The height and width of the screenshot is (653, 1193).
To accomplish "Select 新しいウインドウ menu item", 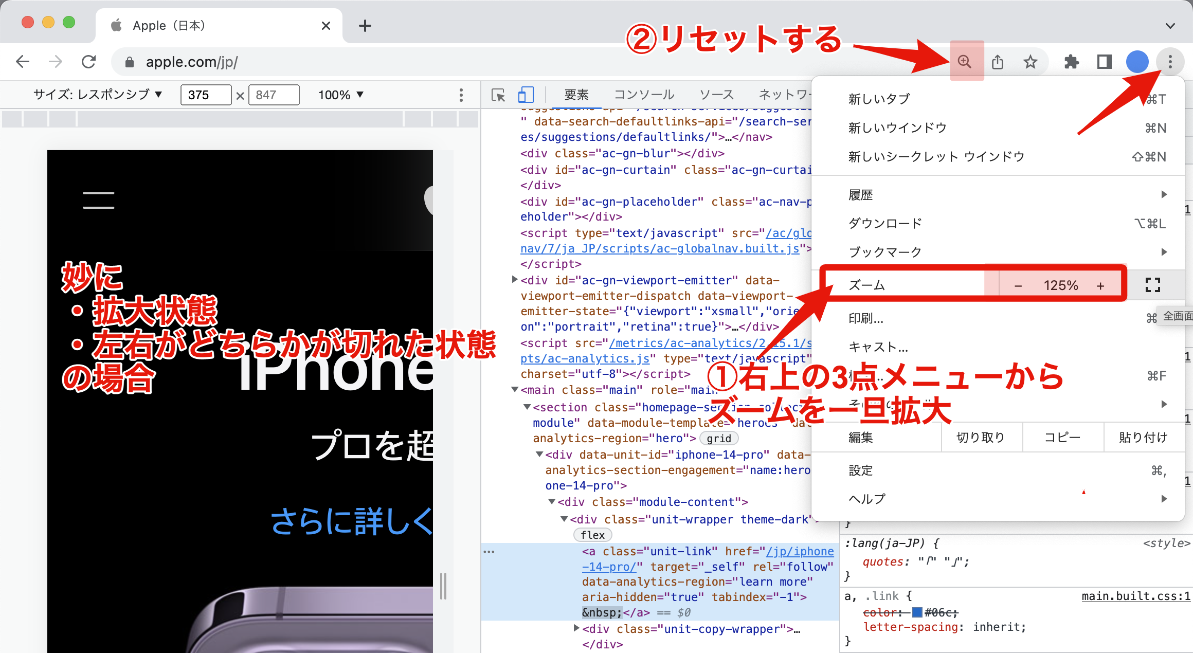I will [998, 128].
